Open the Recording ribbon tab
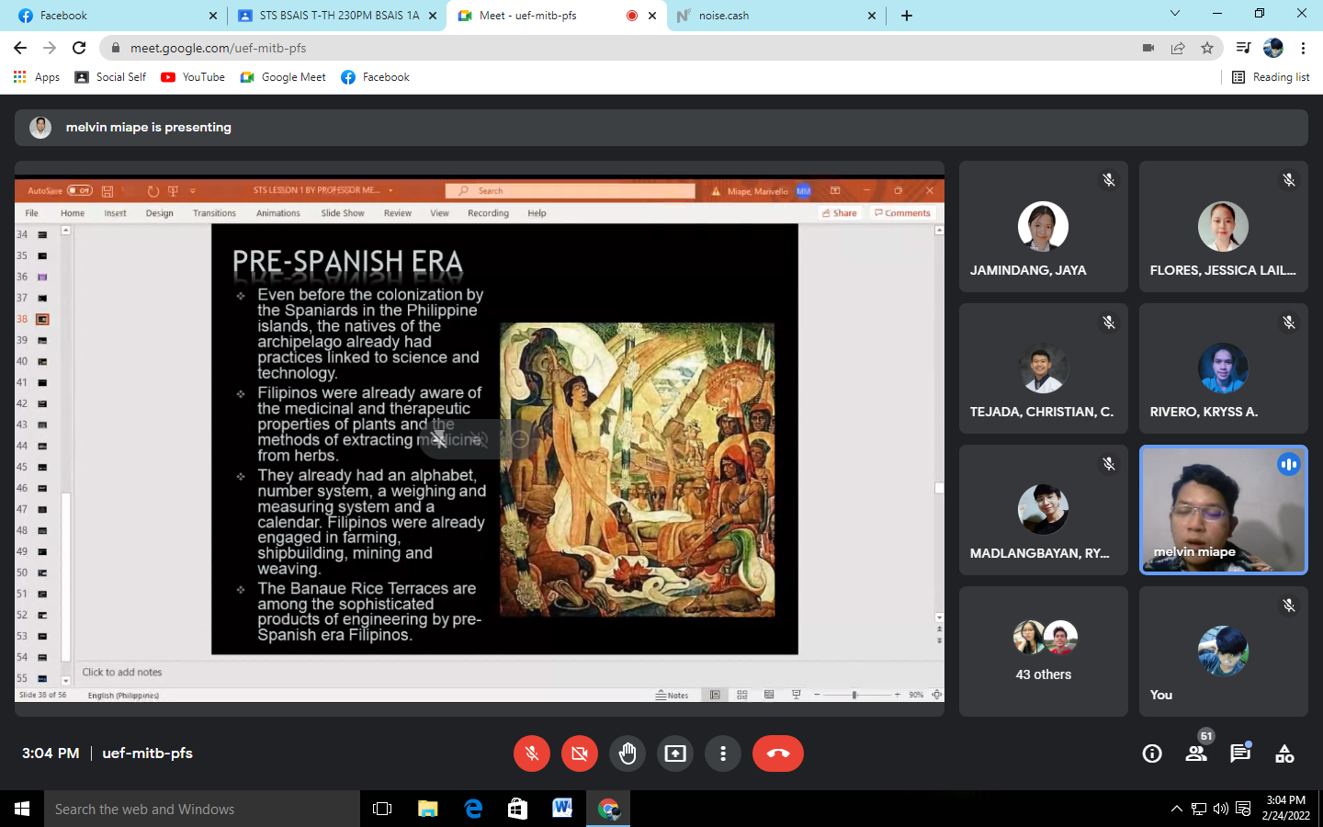 coord(488,213)
